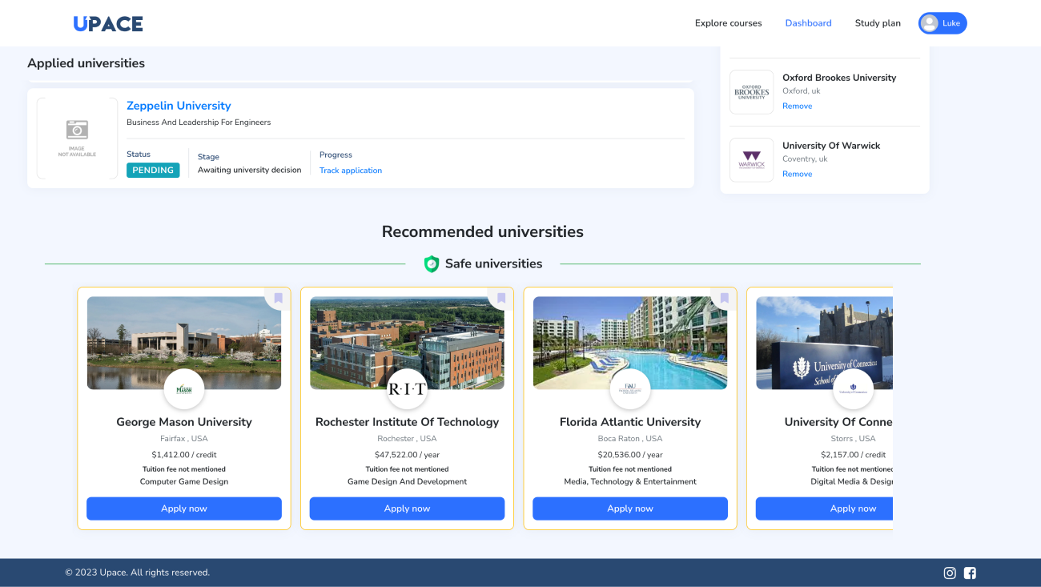Bookmark Rochester Institute Of Technology card
The width and height of the screenshot is (1041, 587).
(501, 299)
